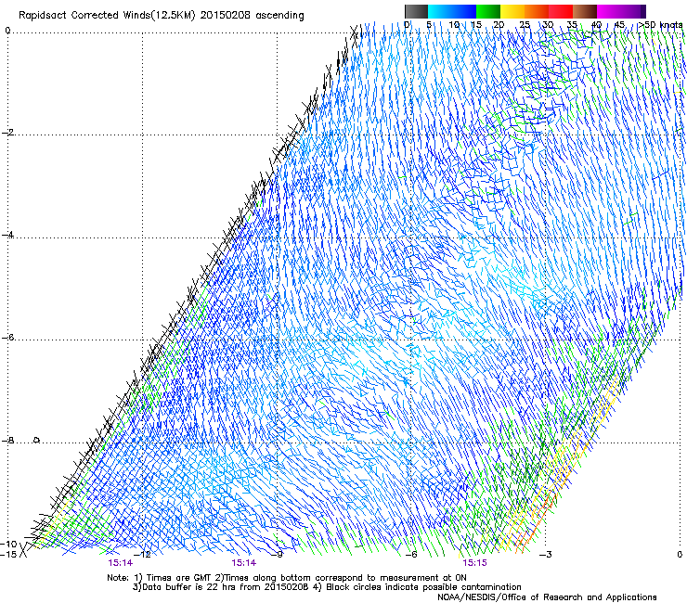
Task: Click the '-2' latitude axis label
Action: coord(7,133)
